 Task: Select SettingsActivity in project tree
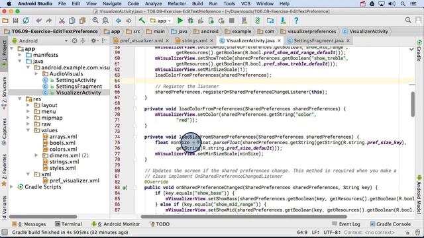click(76, 80)
